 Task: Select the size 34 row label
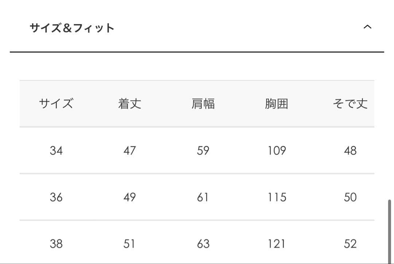[56, 150]
